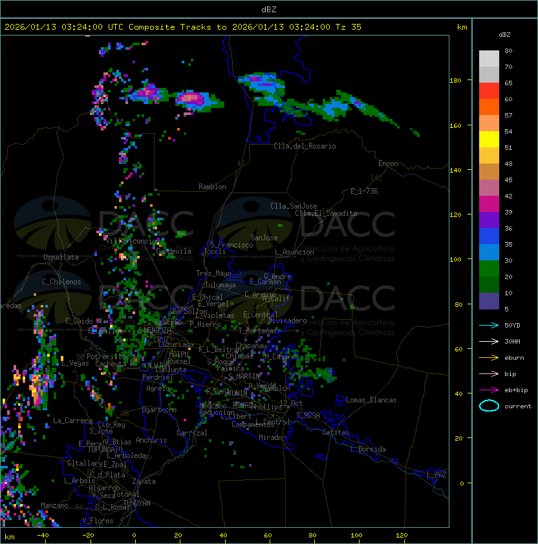Click the 'MENDOZA' city label
This screenshot has height=544, width=538.
[157, 330]
